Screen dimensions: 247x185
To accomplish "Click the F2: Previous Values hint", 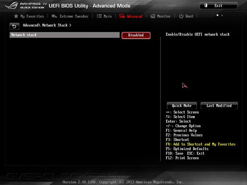I will tap(184, 135).
